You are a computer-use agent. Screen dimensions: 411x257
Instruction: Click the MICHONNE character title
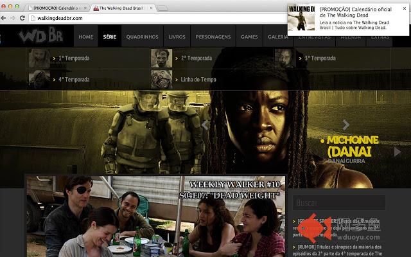[x=353, y=140]
